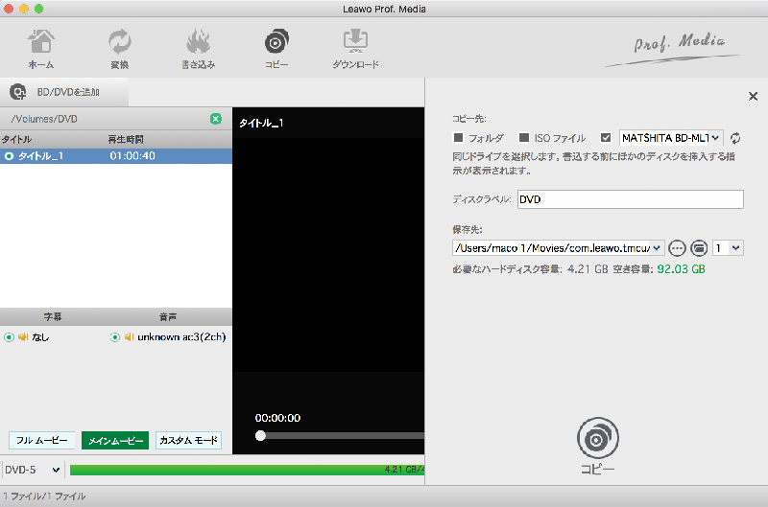768x507 pixels.
Task: Click the green 4.21 GB capacity bar
Action: (x=247, y=470)
